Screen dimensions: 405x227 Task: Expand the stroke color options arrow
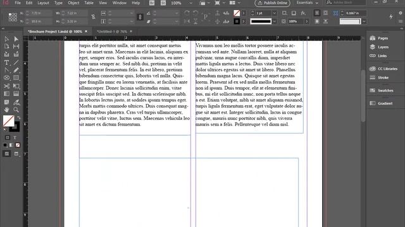[x=243, y=21]
